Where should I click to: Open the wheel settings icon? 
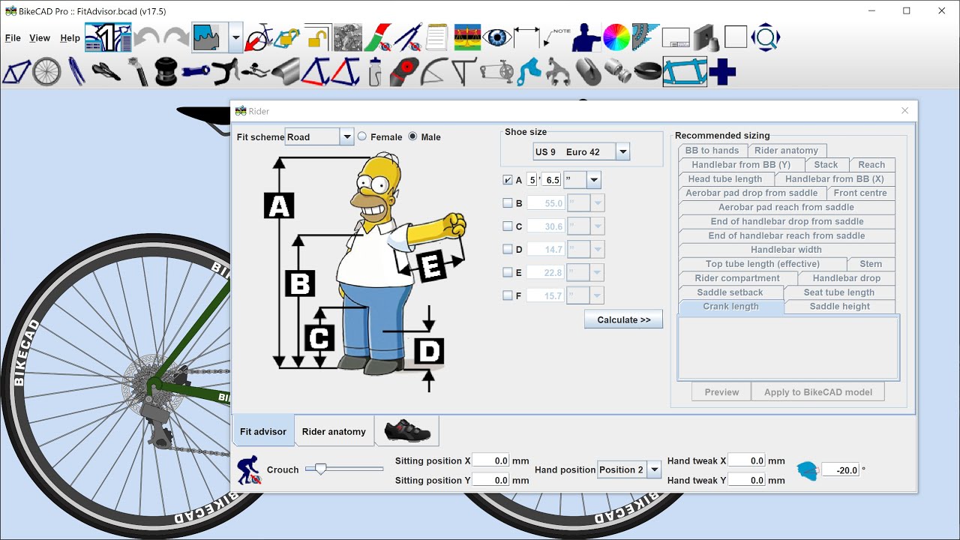(x=46, y=72)
